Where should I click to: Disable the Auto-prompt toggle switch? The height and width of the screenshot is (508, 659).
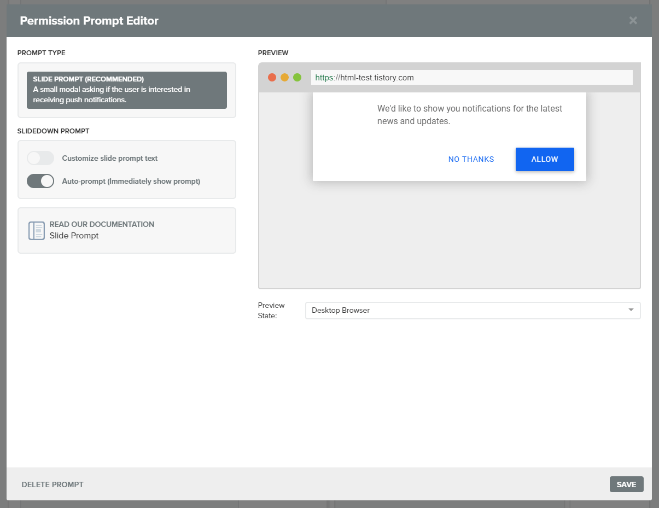point(40,181)
